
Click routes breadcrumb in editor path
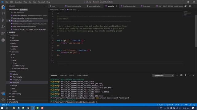click(62, 10)
